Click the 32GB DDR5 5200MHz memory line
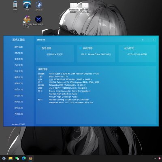Screen dimensions: 162x162 (70, 79)
